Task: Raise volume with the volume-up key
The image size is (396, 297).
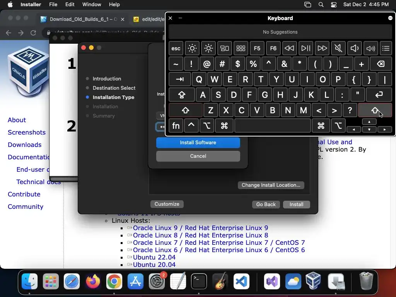Action: [371, 48]
